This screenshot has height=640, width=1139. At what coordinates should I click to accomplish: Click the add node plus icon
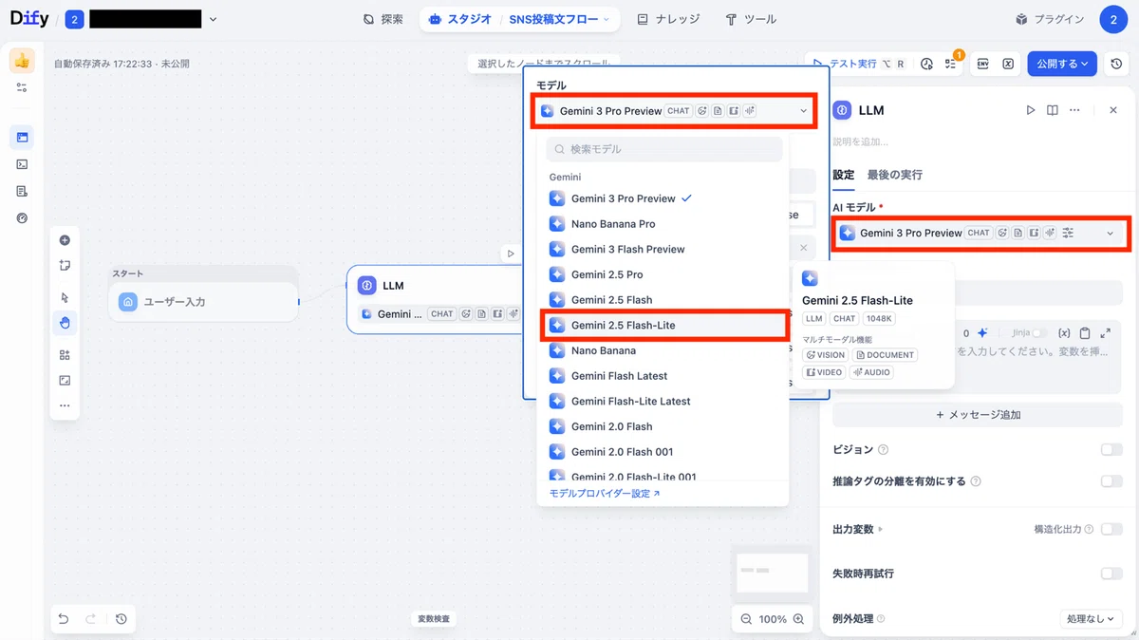(x=65, y=240)
